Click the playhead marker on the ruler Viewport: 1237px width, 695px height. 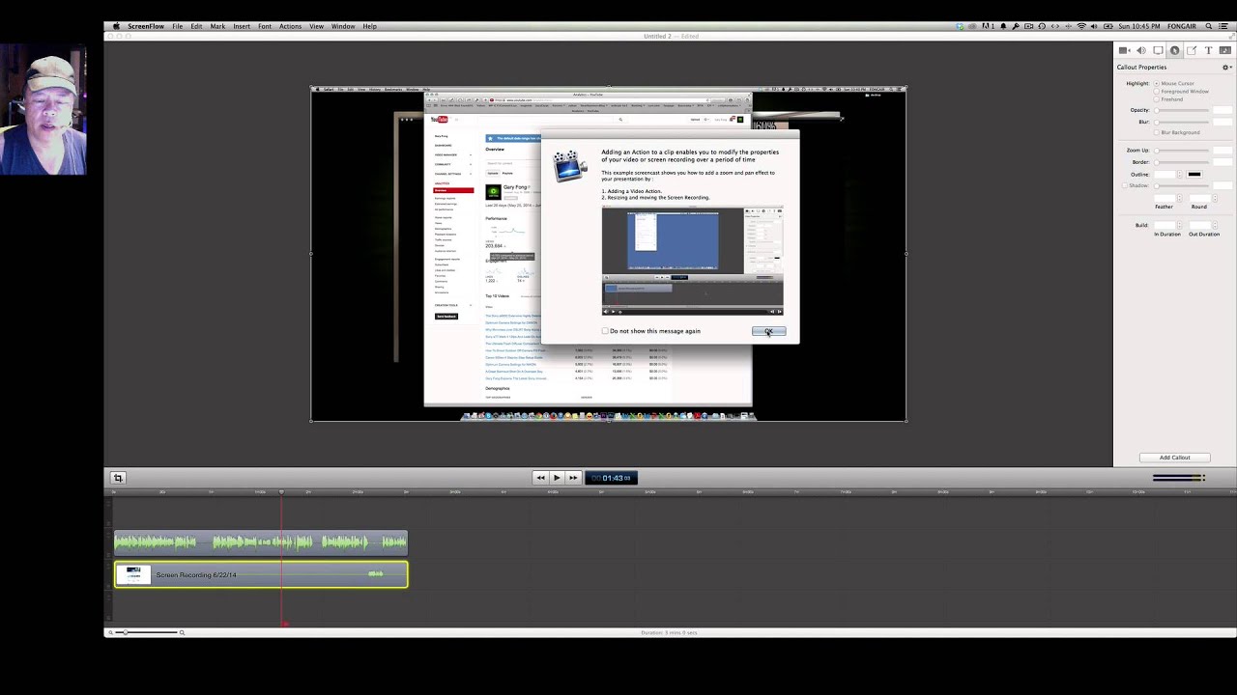pyautogui.click(x=282, y=492)
